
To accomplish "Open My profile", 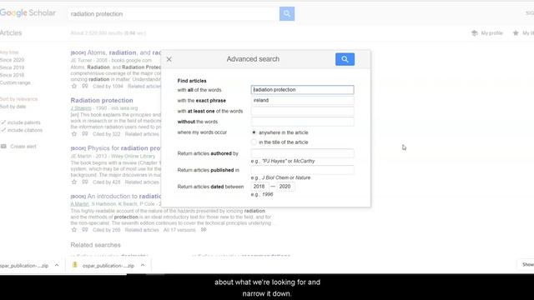I will (491, 33).
